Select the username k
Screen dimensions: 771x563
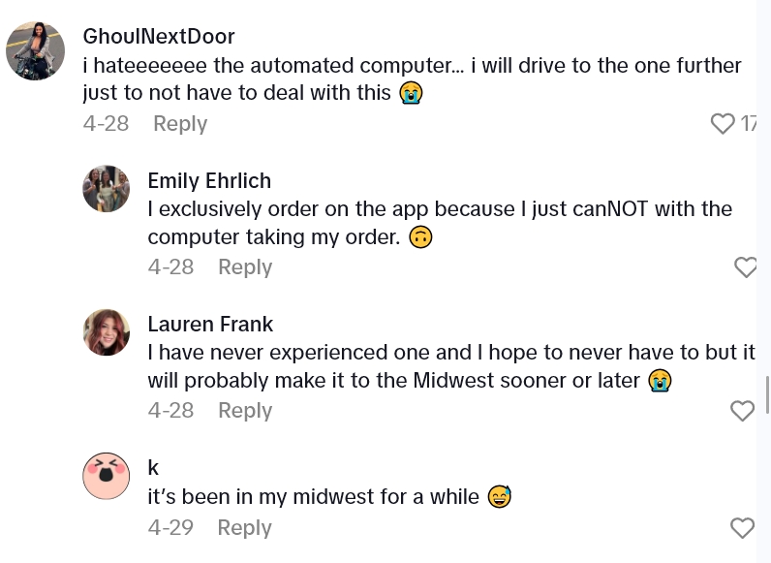[153, 468]
